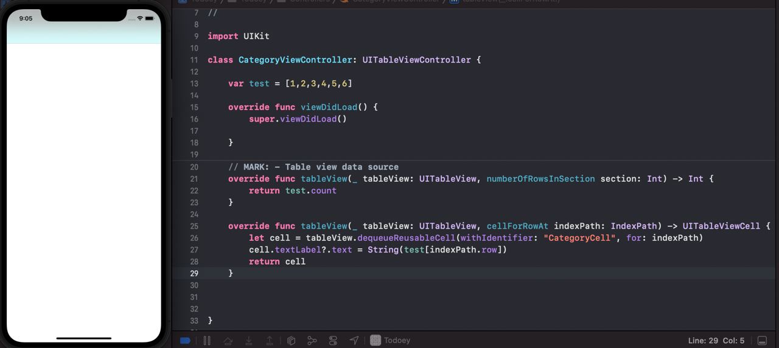Click the Step Over debug icon
The height and width of the screenshot is (348, 779).
click(x=228, y=341)
